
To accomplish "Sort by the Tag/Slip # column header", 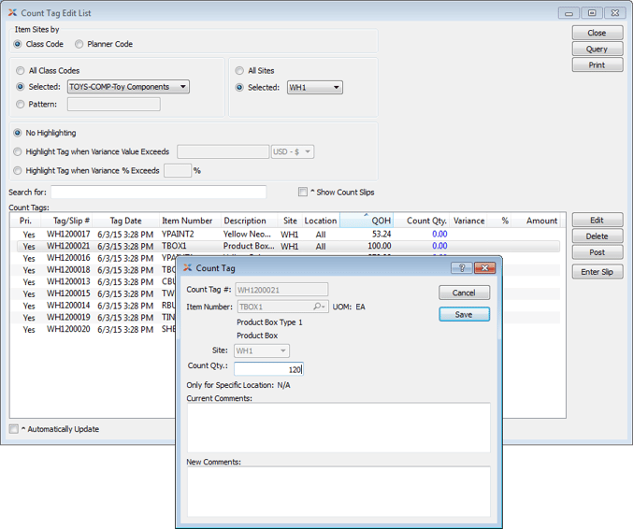I will click(71, 221).
